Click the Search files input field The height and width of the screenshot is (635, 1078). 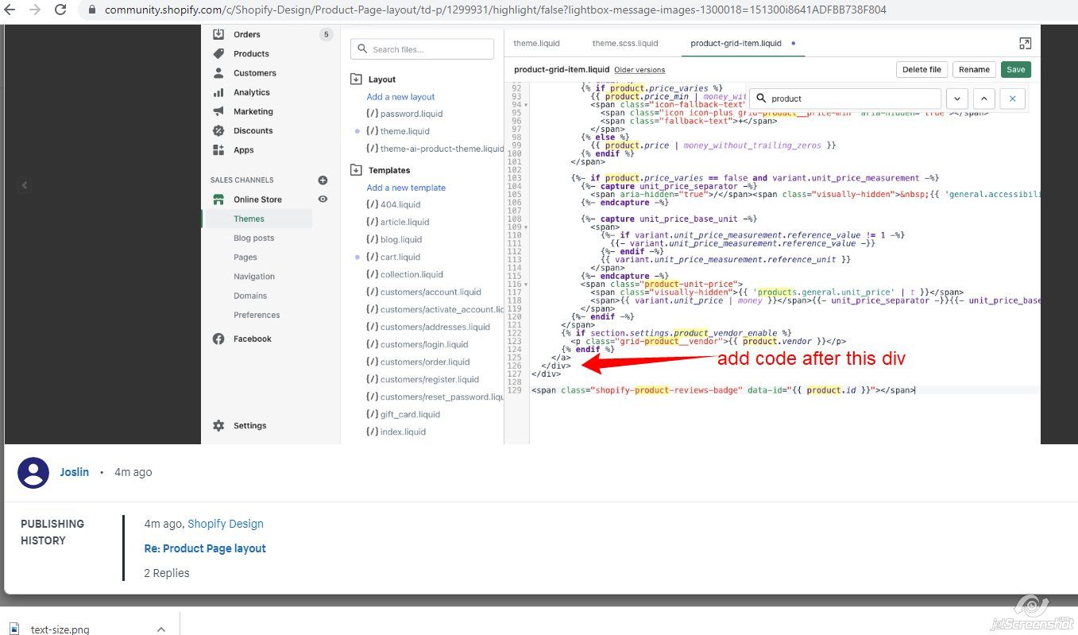[x=423, y=49]
